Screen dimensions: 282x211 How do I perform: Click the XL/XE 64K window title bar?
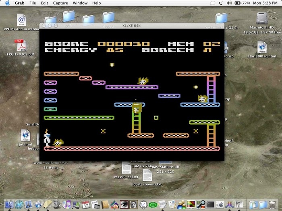pos(132,26)
